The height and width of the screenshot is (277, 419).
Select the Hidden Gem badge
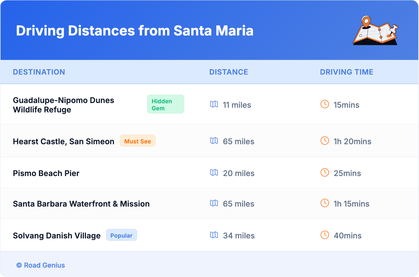click(165, 104)
